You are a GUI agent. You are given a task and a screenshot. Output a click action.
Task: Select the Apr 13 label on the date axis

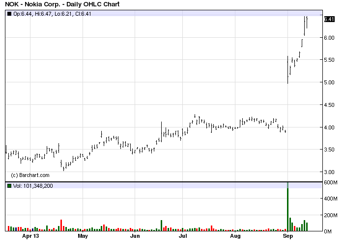30,236
